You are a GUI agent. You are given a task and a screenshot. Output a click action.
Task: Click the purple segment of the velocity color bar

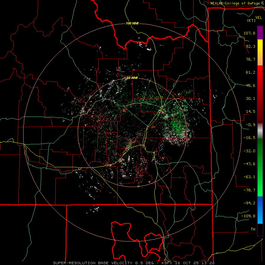(260, 33)
